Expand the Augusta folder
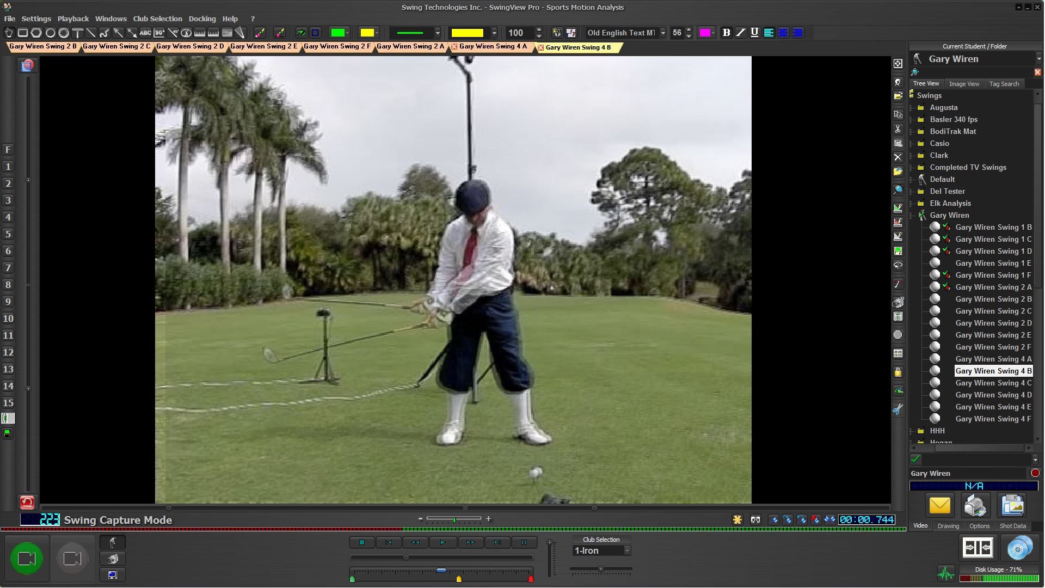This screenshot has width=1045, height=588. pyautogui.click(x=912, y=108)
